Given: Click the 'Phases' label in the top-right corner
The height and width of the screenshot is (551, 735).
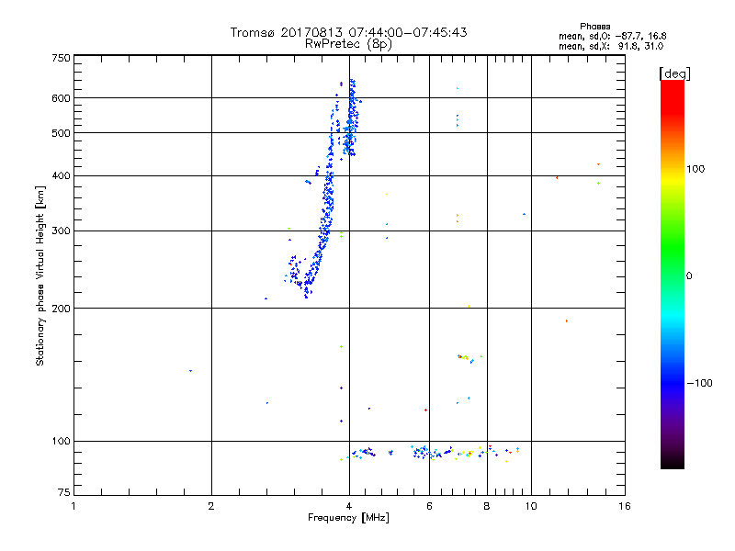Looking at the screenshot, I should [594, 27].
